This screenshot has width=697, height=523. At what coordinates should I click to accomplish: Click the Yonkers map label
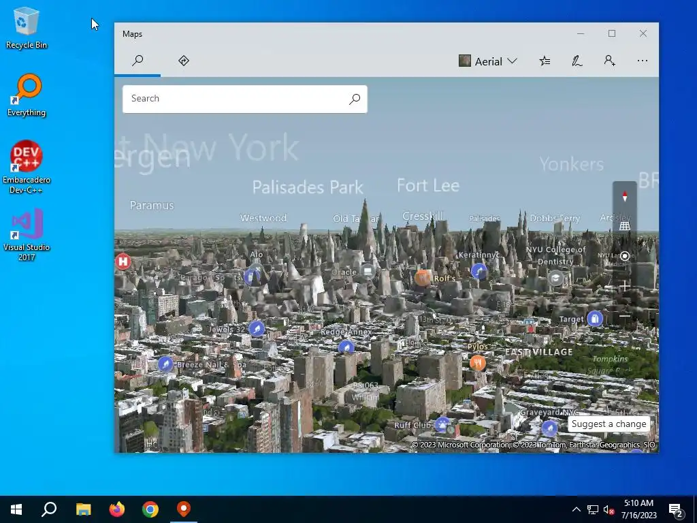click(x=572, y=164)
